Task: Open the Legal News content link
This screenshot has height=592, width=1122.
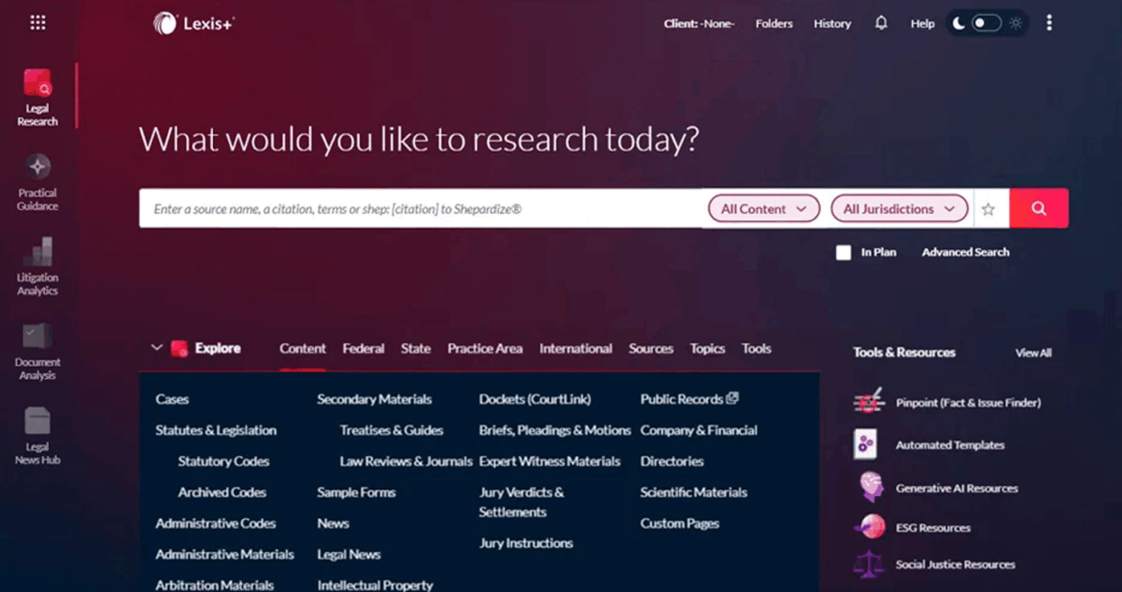Action: pyautogui.click(x=349, y=554)
